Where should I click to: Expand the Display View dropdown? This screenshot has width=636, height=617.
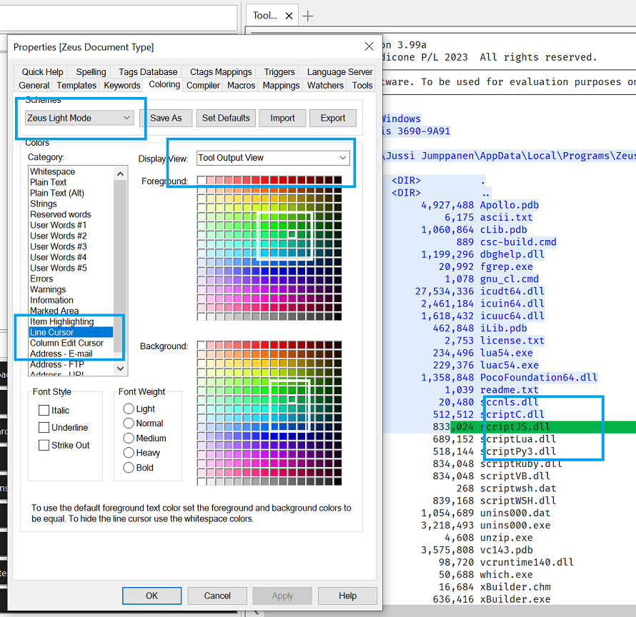click(273, 158)
